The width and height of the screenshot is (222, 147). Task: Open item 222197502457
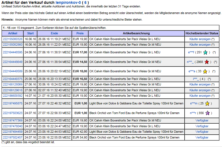[13, 137]
